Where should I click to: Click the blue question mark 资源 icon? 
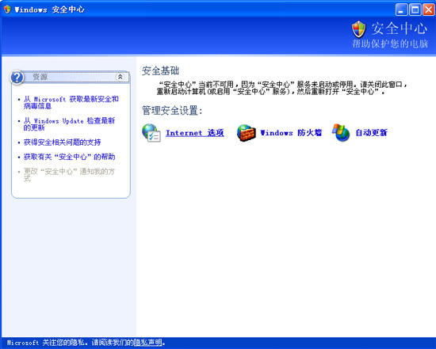click(17, 78)
